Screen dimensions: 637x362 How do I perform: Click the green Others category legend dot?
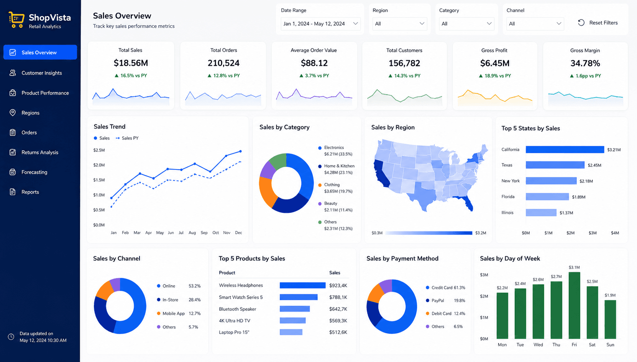(x=320, y=222)
